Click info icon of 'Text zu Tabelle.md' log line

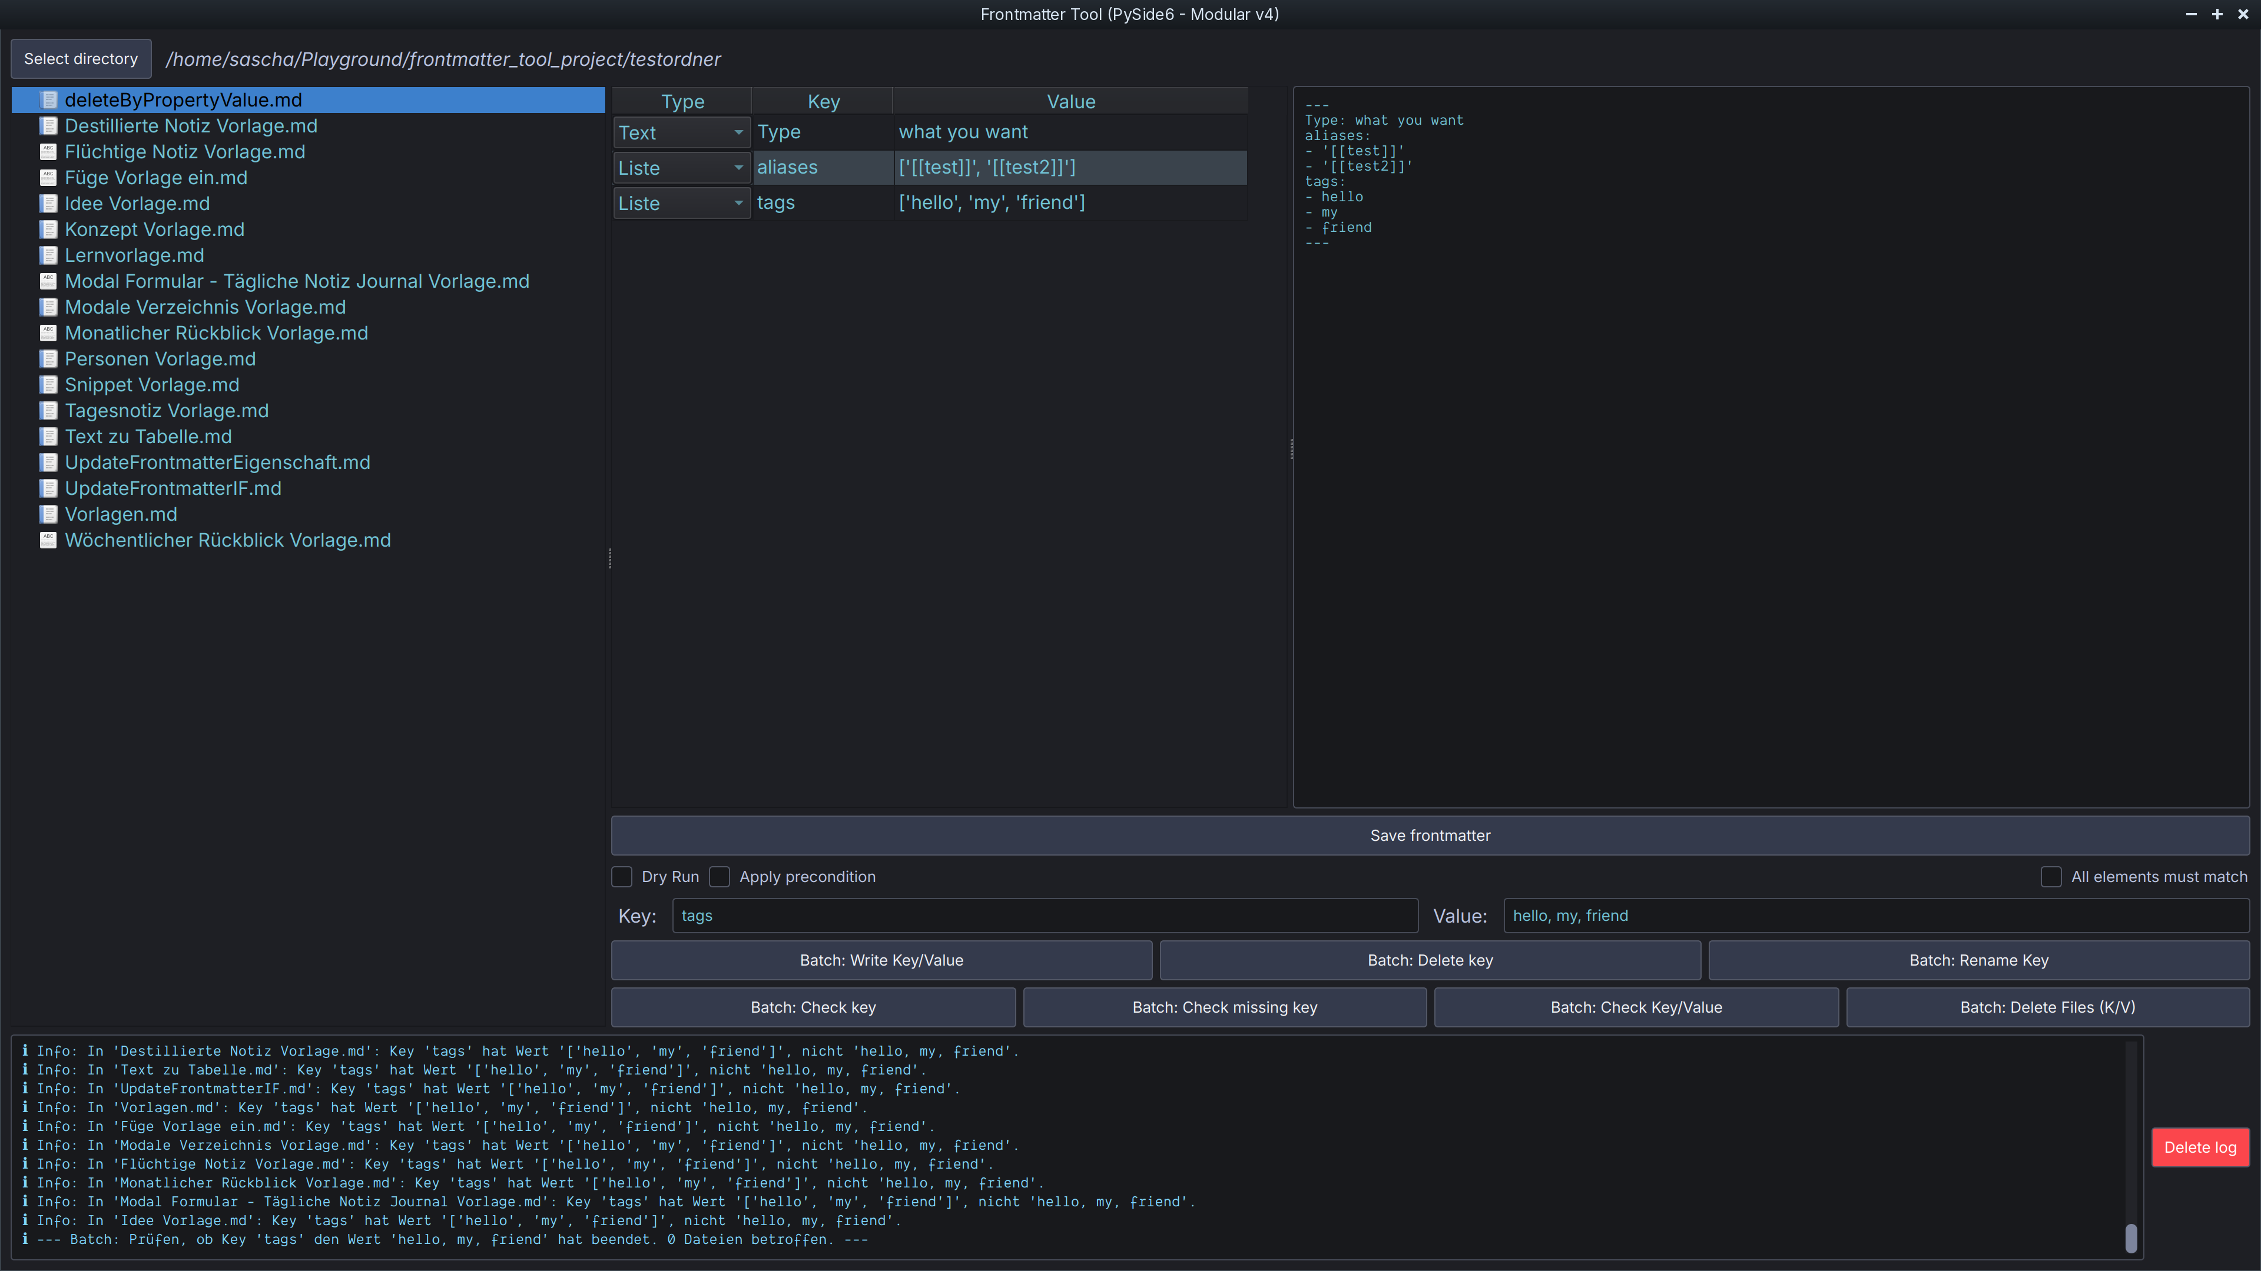coord(25,1070)
